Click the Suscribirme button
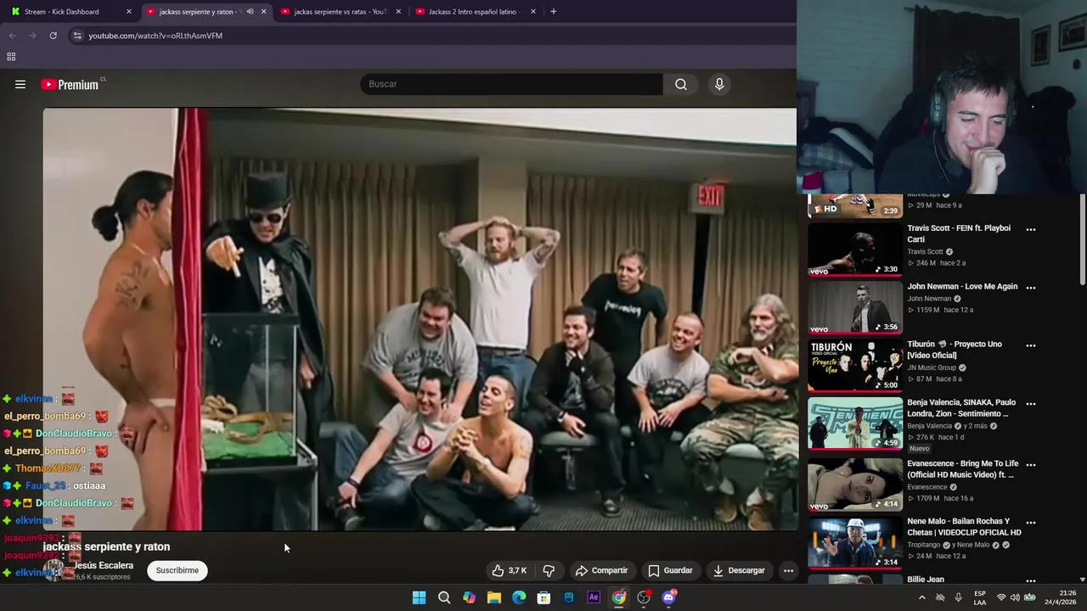The height and width of the screenshot is (611, 1087). tap(177, 570)
